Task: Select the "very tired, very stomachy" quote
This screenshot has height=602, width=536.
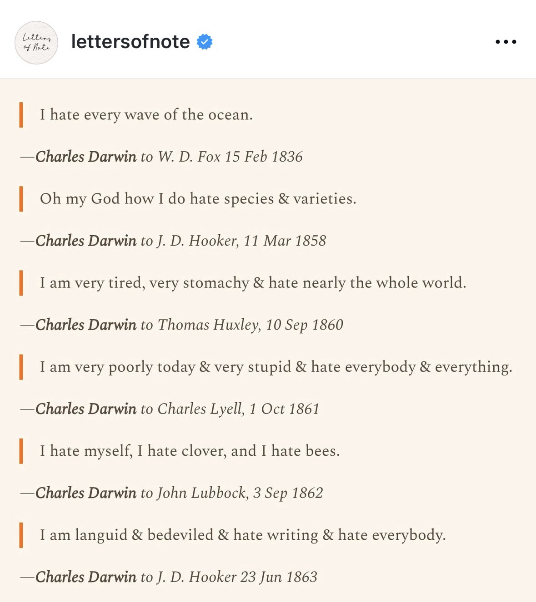Action: (253, 283)
